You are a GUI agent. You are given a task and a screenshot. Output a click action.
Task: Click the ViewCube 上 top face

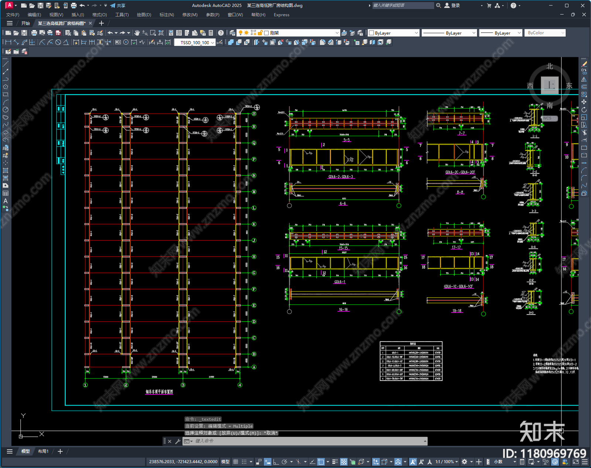click(x=550, y=85)
